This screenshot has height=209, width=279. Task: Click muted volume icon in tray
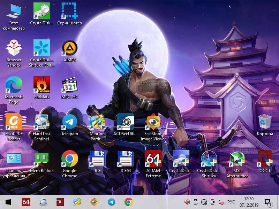pyautogui.click(x=221, y=202)
